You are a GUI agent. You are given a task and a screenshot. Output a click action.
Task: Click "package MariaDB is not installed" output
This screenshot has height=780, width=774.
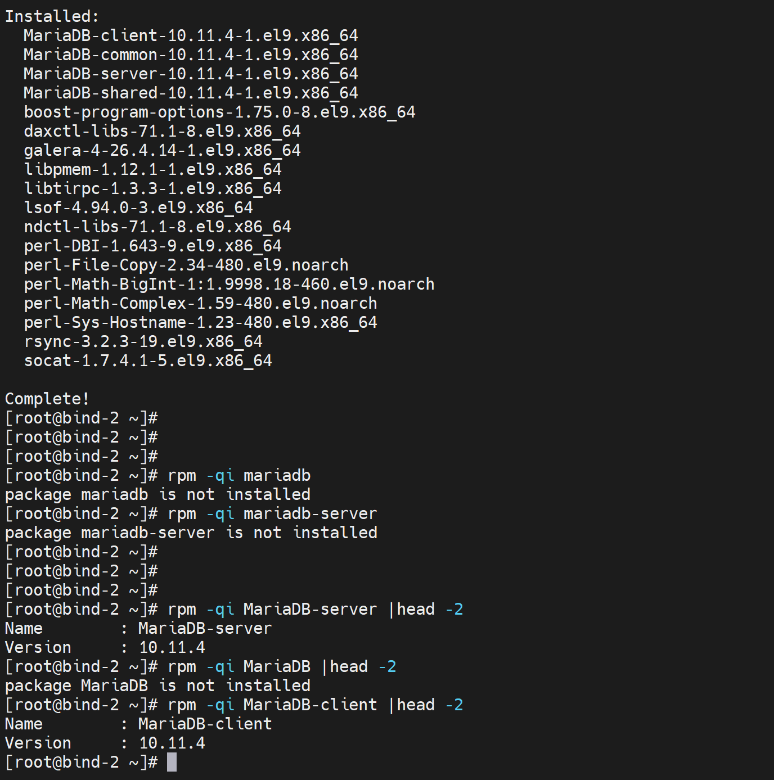pos(157,686)
